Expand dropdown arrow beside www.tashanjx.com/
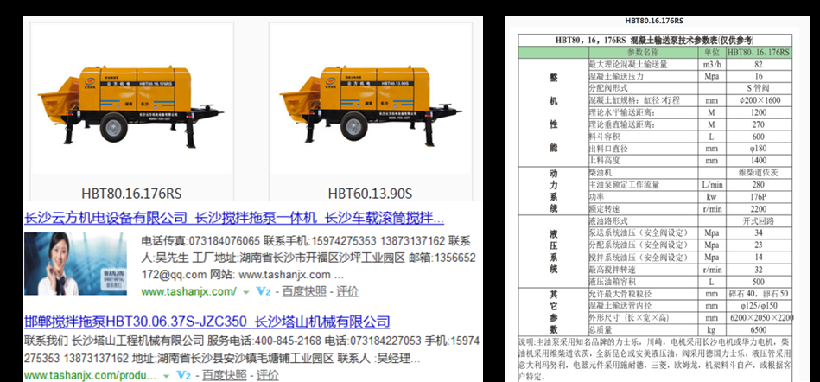The width and height of the screenshot is (820, 382). (245, 292)
